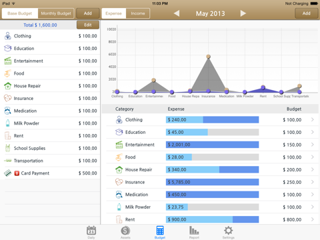Open the Assets dollar coin icon
Viewport: 320px width, 240px height.
[125, 231]
